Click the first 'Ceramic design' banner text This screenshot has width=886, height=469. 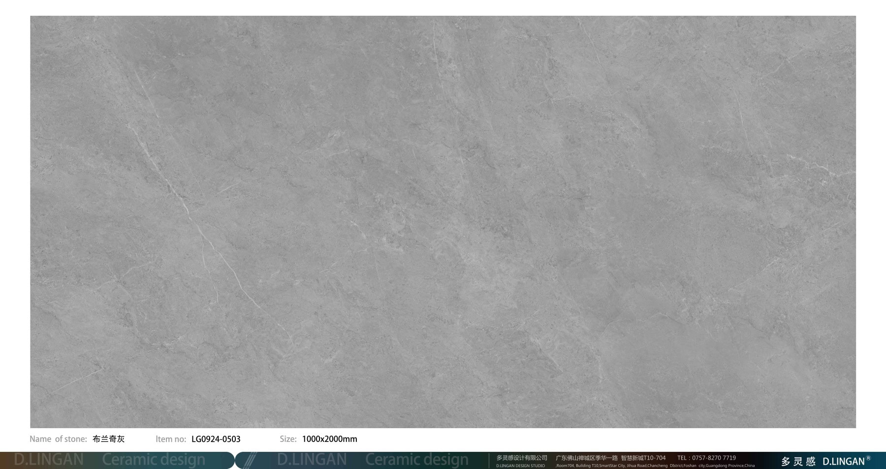click(154, 460)
